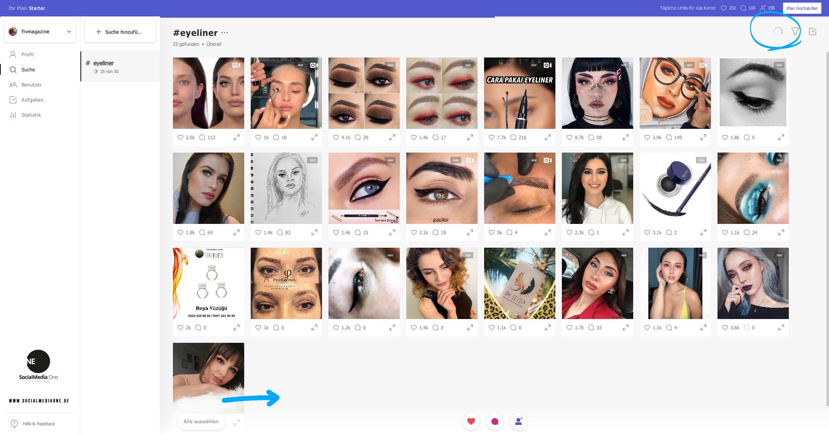
Task: Open the CARA PAKAI EYELINER thumbnail
Action: (520, 93)
